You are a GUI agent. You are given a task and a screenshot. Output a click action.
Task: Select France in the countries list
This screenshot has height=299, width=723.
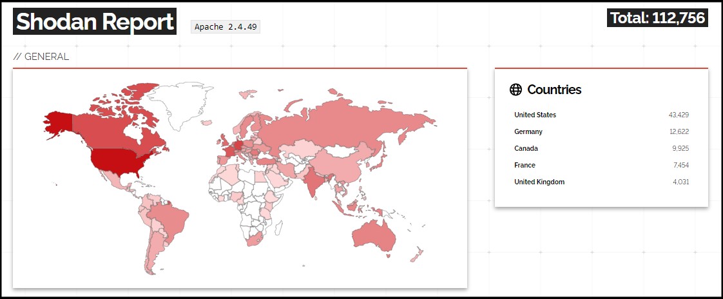[x=525, y=165]
